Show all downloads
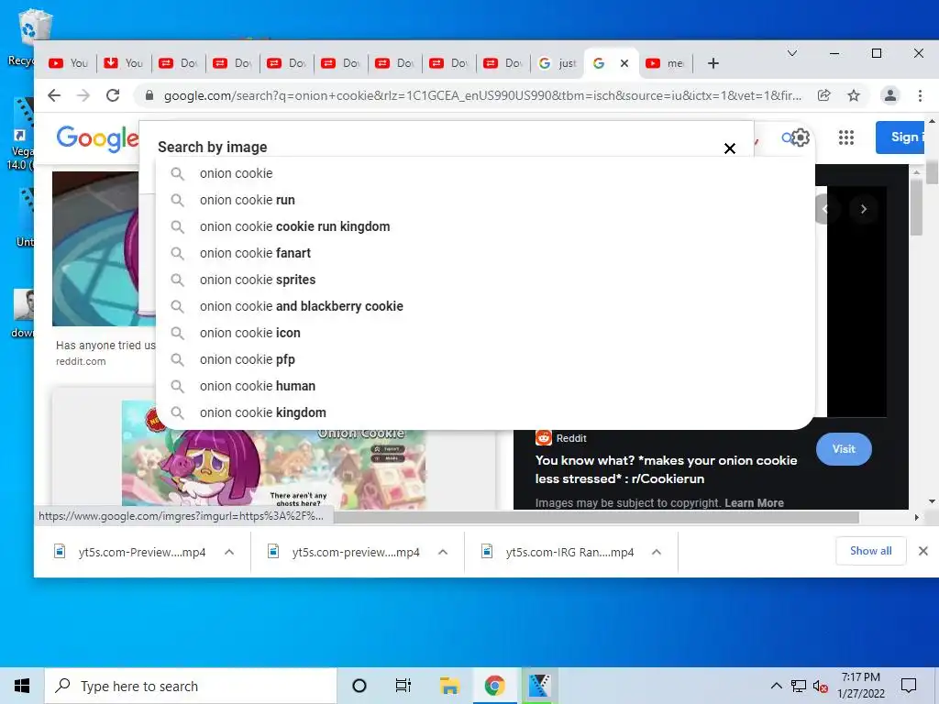 coord(871,551)
